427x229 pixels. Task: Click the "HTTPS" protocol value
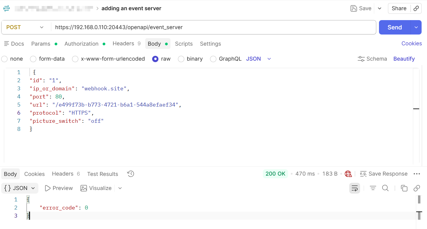pos(80,113)
